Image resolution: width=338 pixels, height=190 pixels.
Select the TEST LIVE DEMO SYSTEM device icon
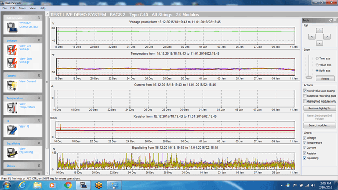click(x=12, y=28)
